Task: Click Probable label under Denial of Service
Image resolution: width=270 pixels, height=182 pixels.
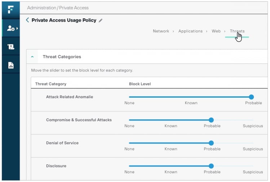Action: point(212,149)
